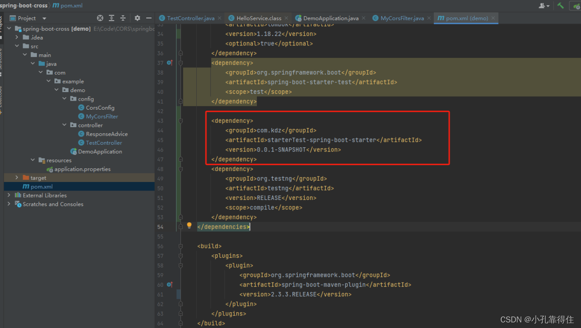Screen dimensions: 581x328
Task: Collapse the config package
Action: click(x=64, y=99)
